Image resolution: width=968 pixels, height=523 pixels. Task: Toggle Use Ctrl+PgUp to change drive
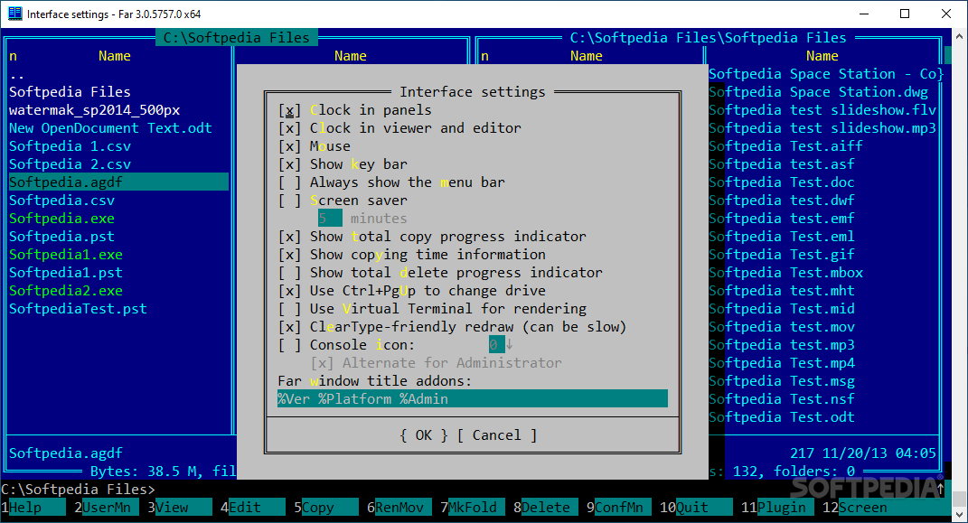[x=289, y=291]
